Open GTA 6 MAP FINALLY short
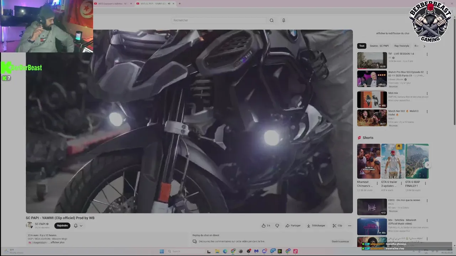Image resolution: width=456 pixels, height=256 pixels. 417,161
